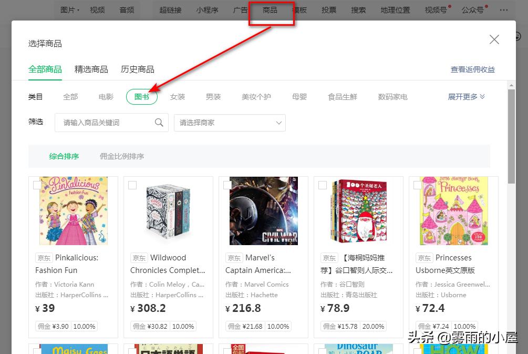Select the 音频 toolbar item
This screenshot has height=354, width=528.
coord(127,10)
